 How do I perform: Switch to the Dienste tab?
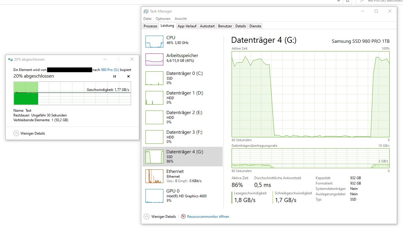[255, 26]
